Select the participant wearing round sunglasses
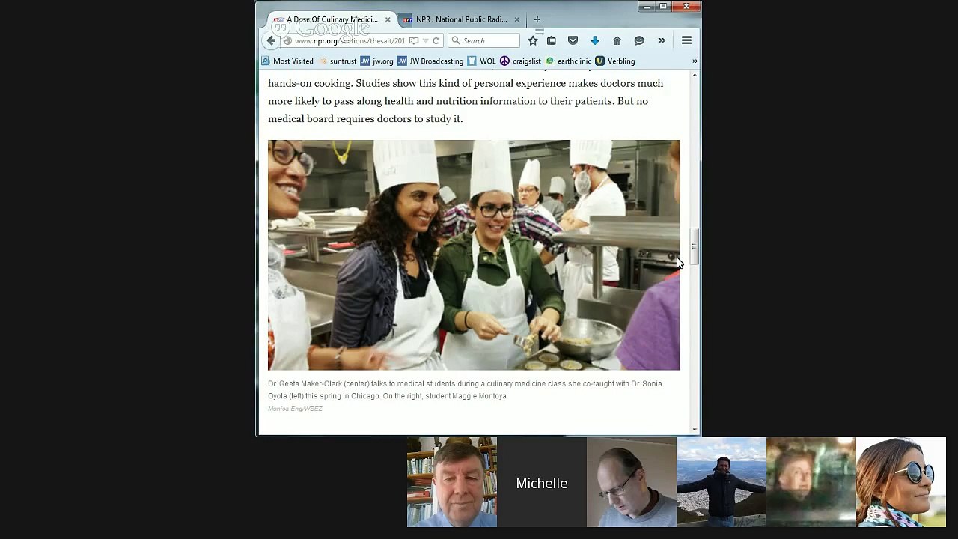This screenshot has width=958, height=539. [901, 482]
